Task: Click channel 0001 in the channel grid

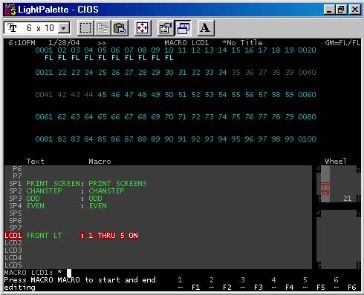Action: pyautogui.click(x=44, y=50)
